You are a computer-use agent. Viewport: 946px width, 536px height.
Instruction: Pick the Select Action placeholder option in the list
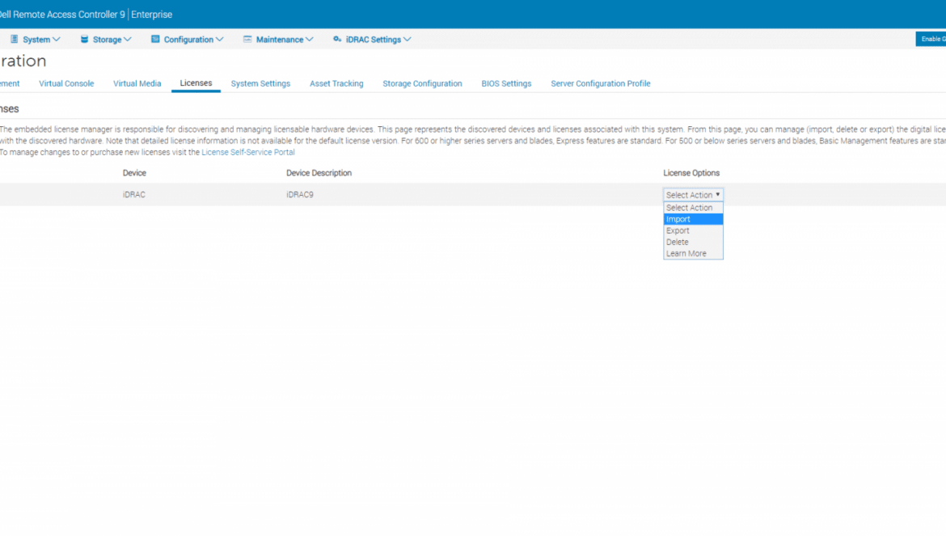[x=693, y=208]
